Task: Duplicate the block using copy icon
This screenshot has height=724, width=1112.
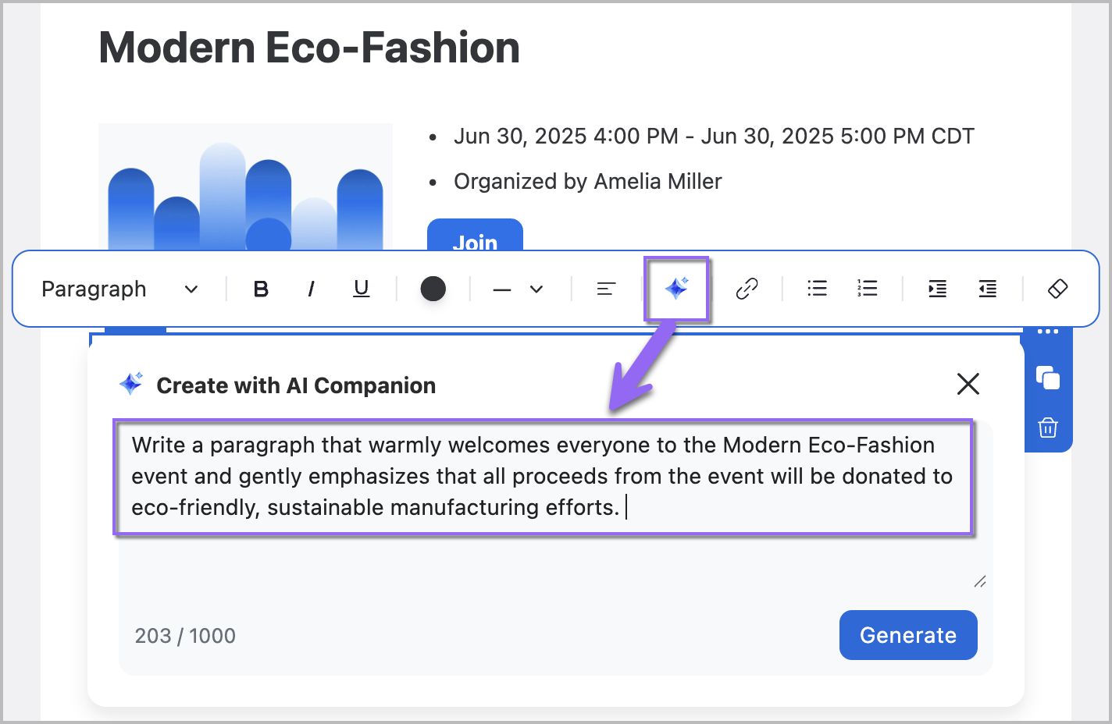Action: click(x=1048, y=378)
